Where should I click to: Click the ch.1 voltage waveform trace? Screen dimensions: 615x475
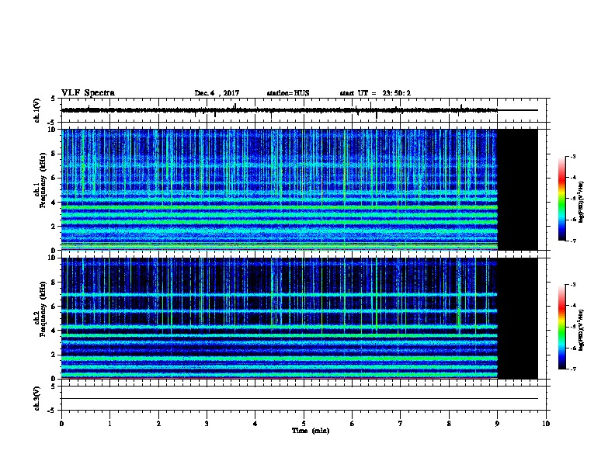(x=280, y=110)
